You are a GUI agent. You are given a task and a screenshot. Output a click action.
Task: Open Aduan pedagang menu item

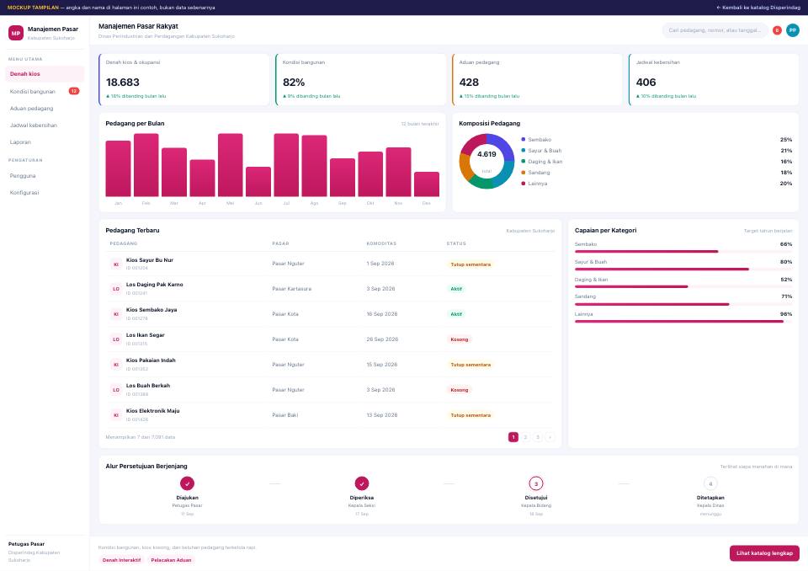45,109
